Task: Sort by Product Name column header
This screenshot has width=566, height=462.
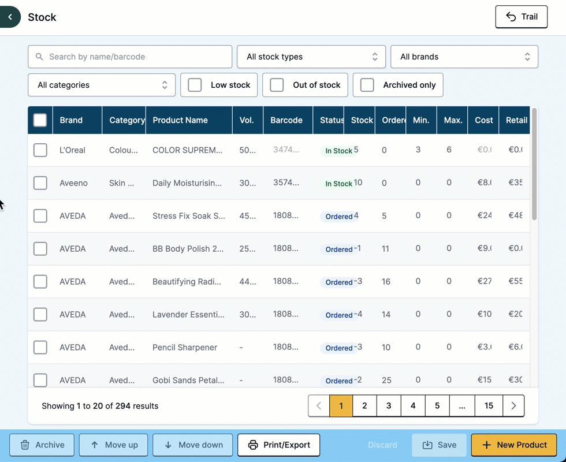Action: (x=189, y=120)
